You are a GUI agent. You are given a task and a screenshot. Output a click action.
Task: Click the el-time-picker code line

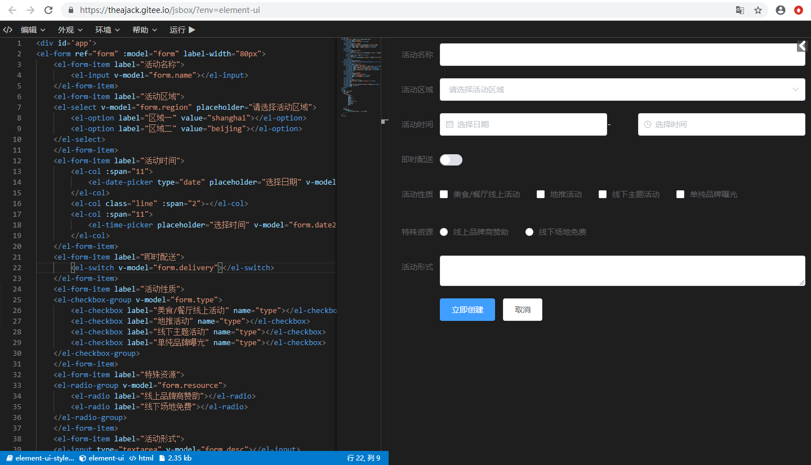[x=212, y=225]
